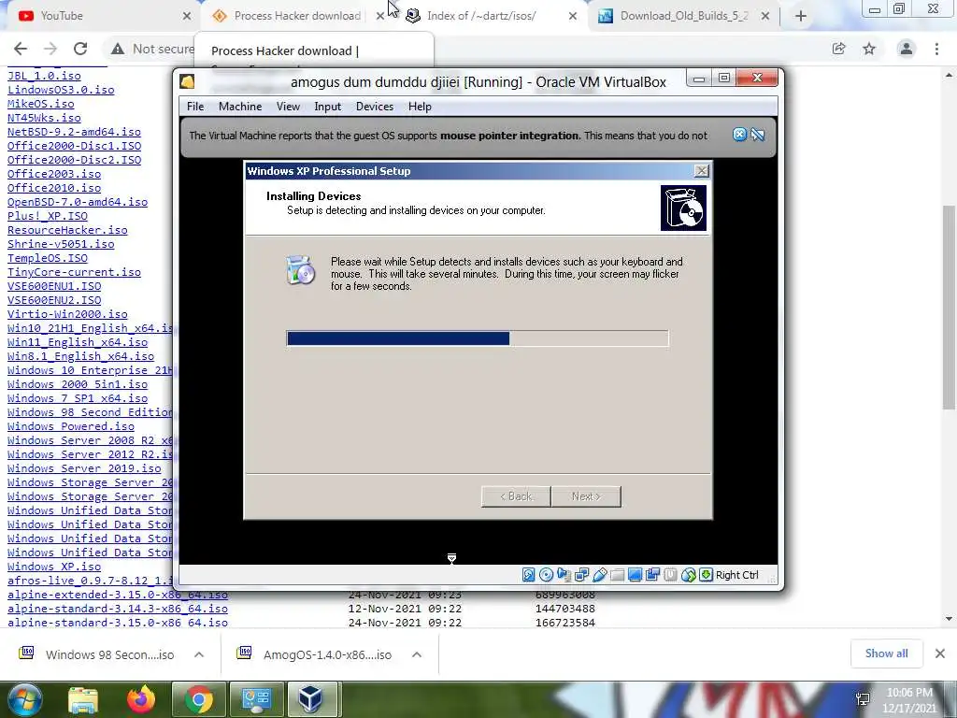Viewport: 957px width, 718px height.
Task: Click the USB devices icon in VirtualBox status bar
Action: point(599,575)
